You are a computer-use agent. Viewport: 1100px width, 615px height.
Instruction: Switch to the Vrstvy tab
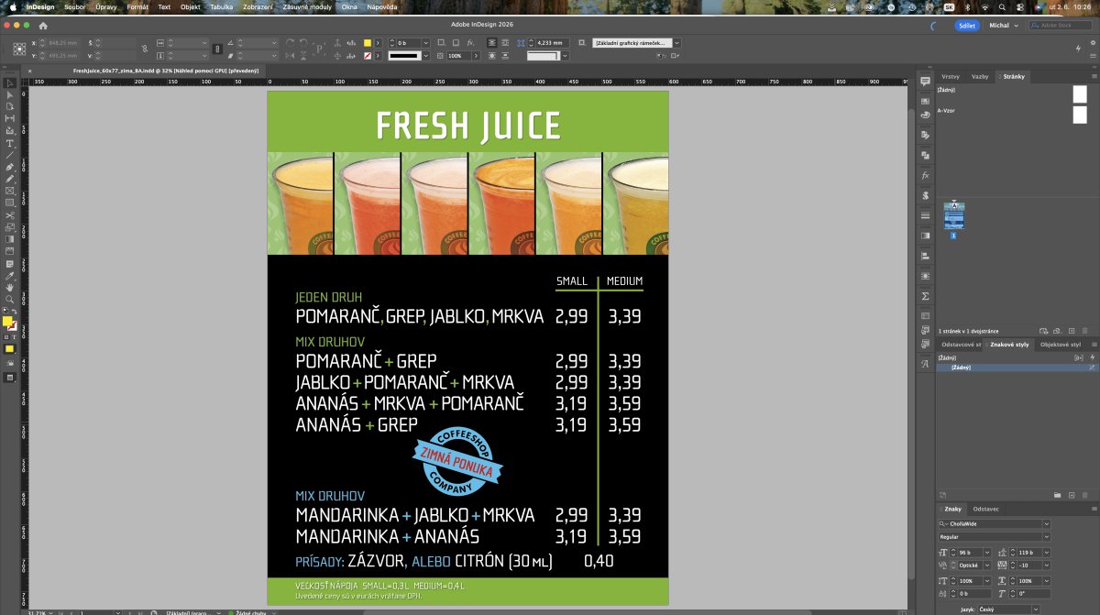[x=951, y=76]
